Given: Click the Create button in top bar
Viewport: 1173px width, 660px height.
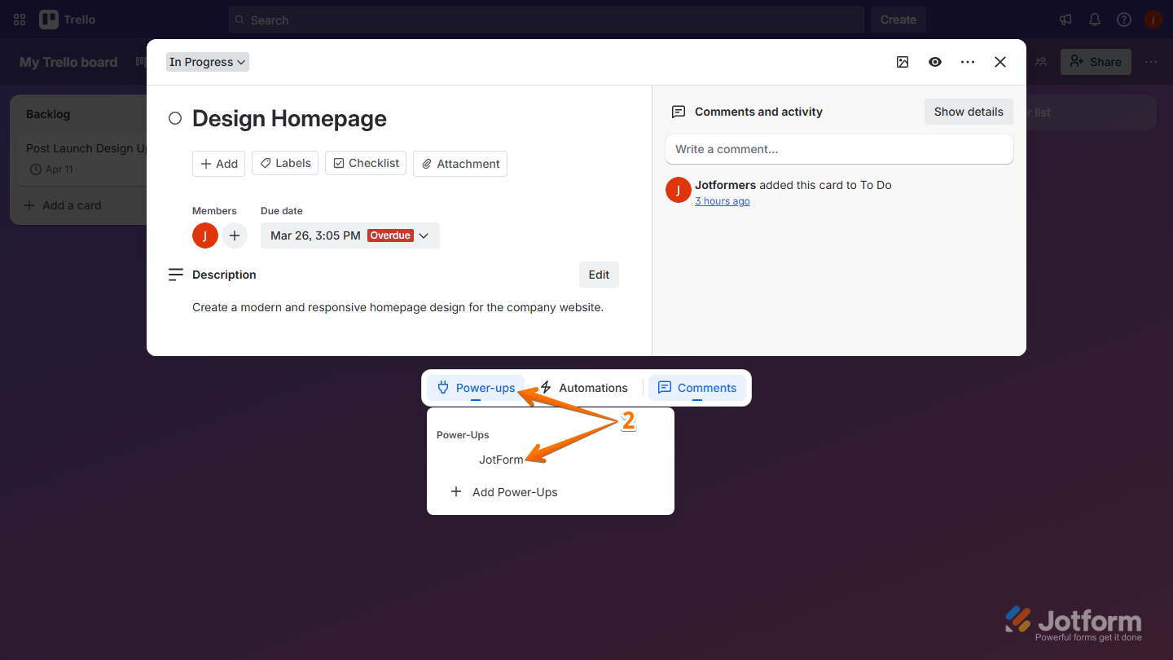Looking at the screenshot, I should coord(898,20).
